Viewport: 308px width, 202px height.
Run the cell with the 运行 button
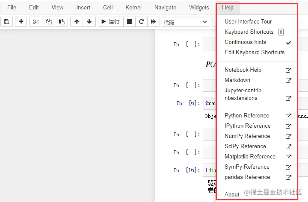(x=111, y=22)
